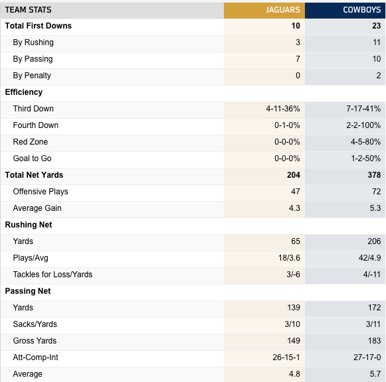Click the Third Down efficiency label
This screenshot has height=382, width=386.
click(33, 109)
